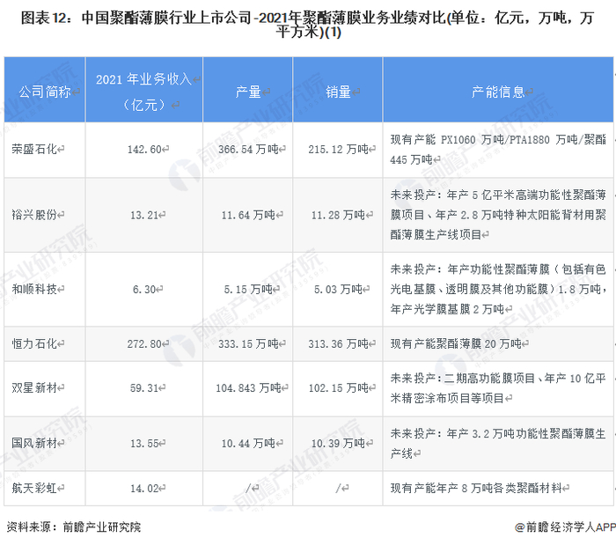The width and height of the screenshot is (616, 545).
Task: Click revenue value 59.31
Action: point(144,388)
